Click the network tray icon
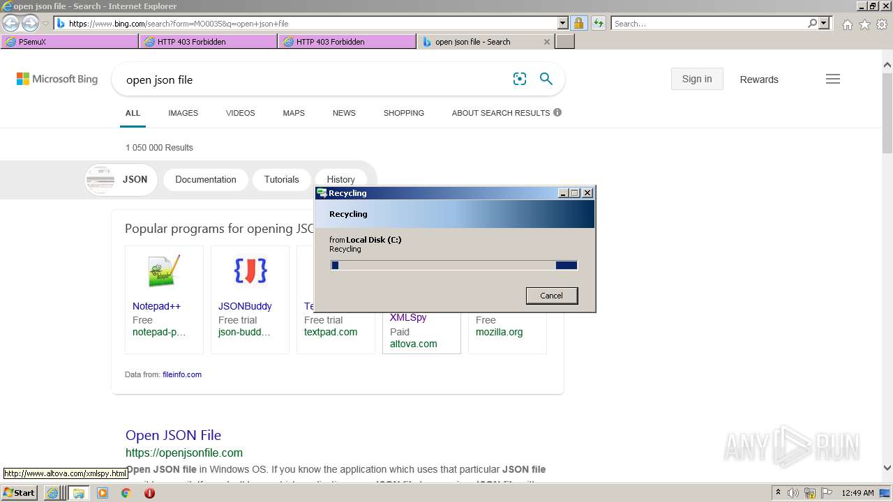Screen dimensions: 893x502 coord(810,493)
